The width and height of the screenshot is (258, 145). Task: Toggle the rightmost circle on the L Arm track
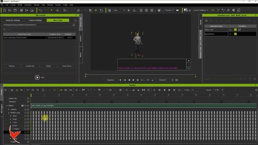click(x=28, y=122)
